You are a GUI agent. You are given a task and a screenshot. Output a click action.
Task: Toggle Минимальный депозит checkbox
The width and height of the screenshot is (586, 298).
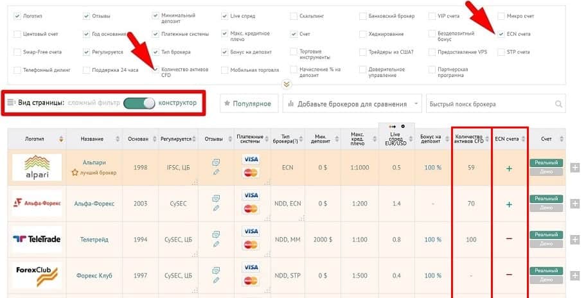pos(155,15)
